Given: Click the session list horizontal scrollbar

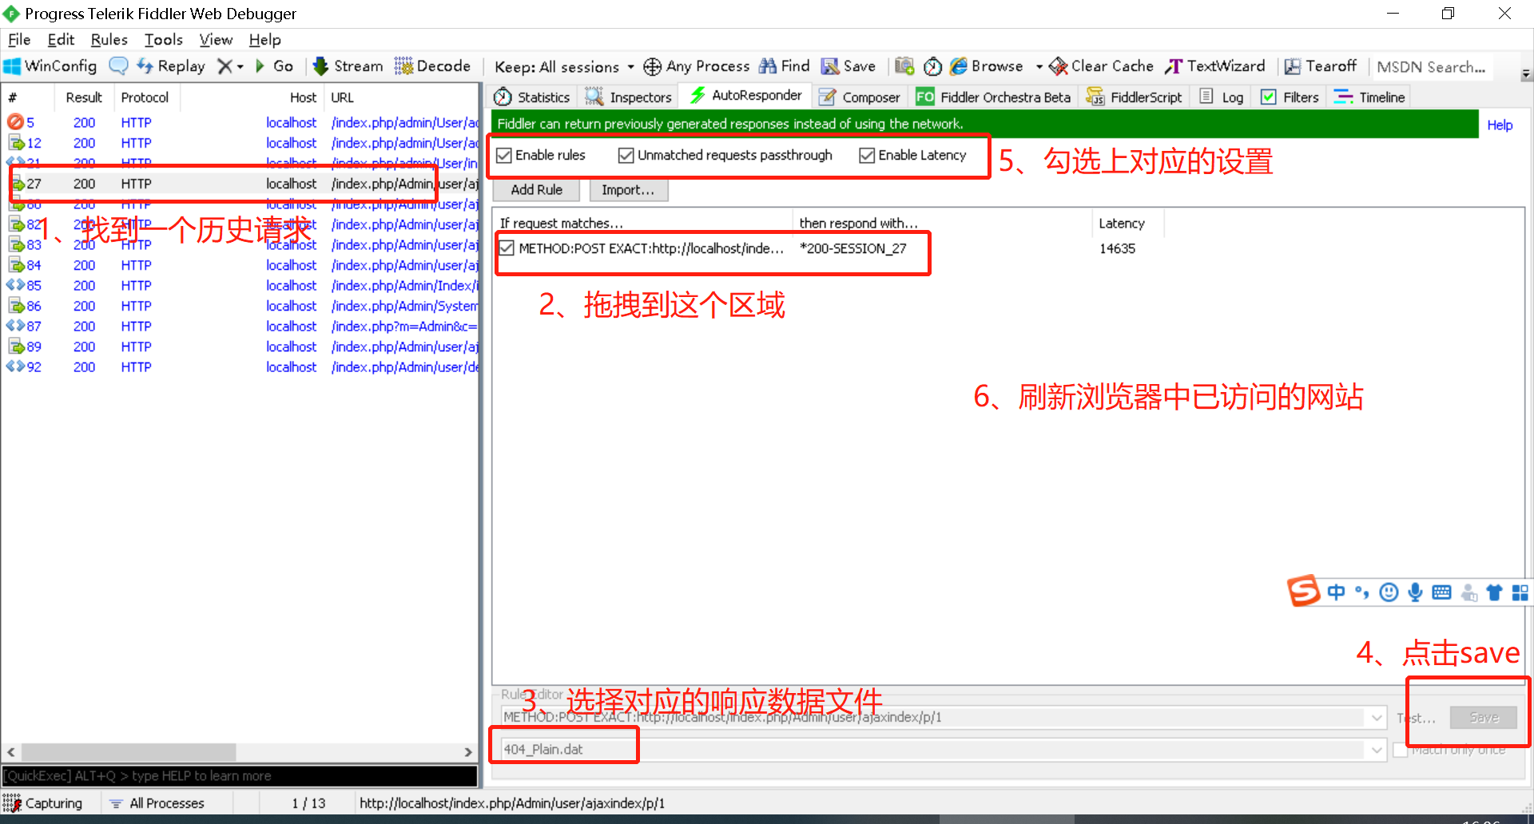Looking at the screenshot, I should [x=128, y=752].
